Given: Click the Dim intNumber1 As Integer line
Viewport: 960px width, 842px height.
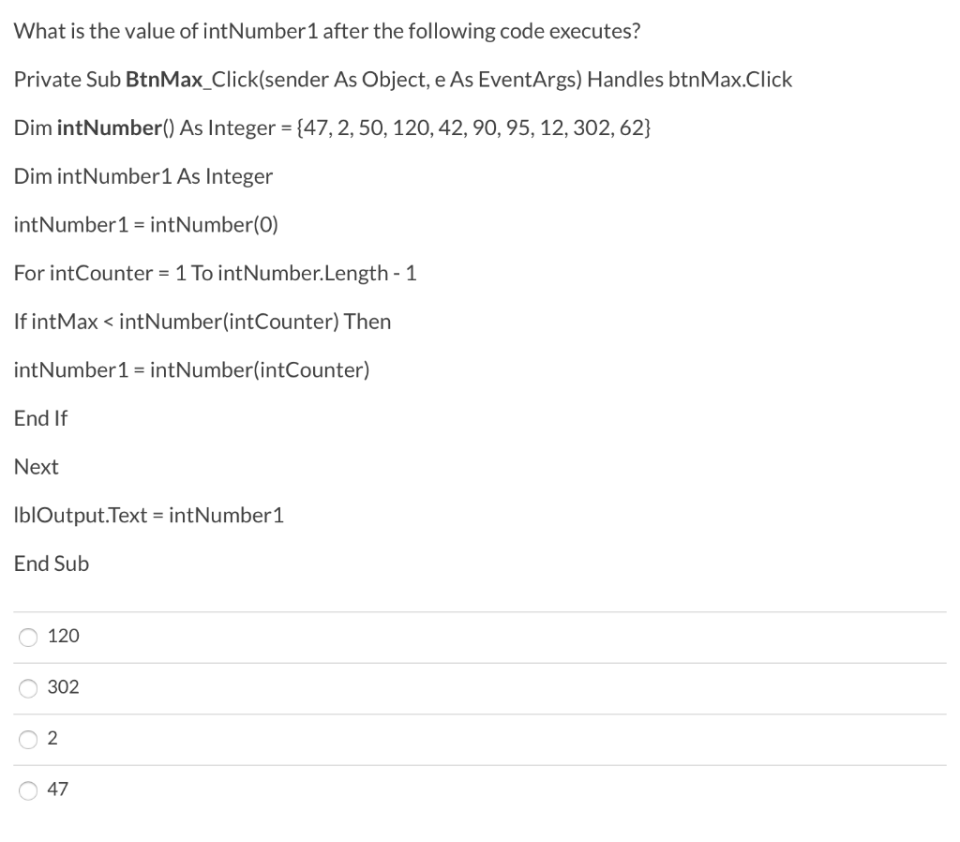Looking at the screenshot, I should [143, 176].
